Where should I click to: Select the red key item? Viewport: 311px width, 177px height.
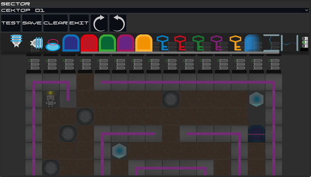(x=180, y=43)
